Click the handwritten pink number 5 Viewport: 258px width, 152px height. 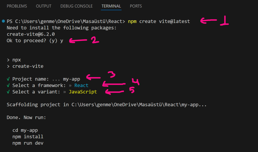[131, 90]
